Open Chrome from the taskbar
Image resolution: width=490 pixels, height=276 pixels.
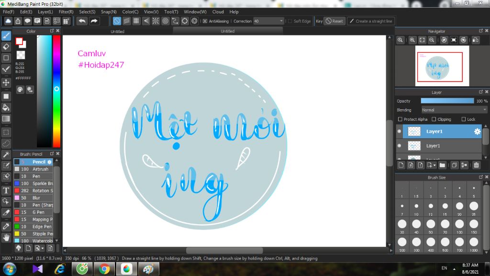pyautogui.click(x=104, y=269)
